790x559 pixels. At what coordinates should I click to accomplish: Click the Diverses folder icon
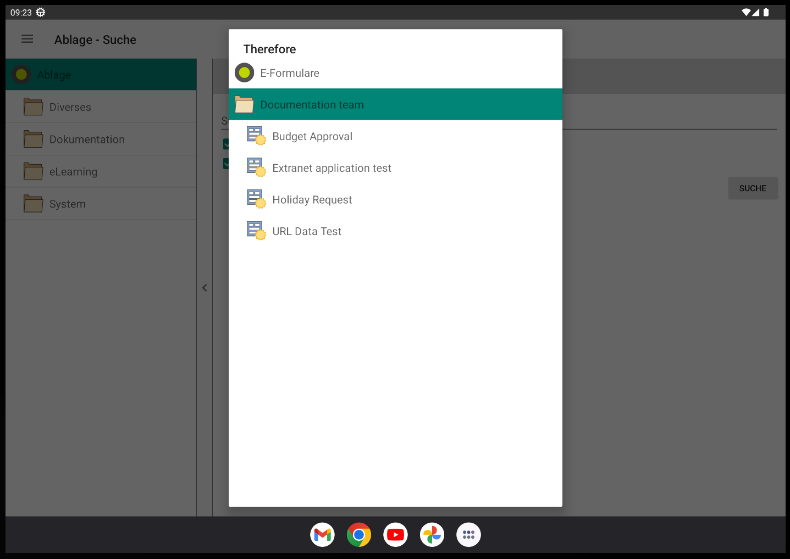pyautogui.click(x=34, y=107)
